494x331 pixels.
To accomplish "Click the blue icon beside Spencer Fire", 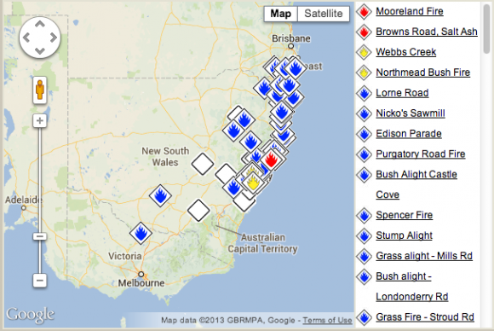I will [x=365, y=216].
